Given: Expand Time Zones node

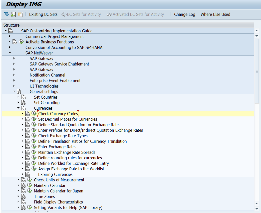Looking at the screenshot, I should (x=18, y=196).
